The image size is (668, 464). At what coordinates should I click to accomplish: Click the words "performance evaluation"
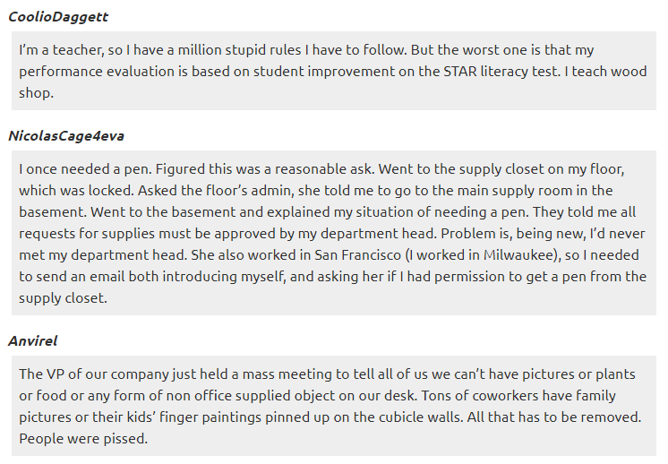[97, 72]
